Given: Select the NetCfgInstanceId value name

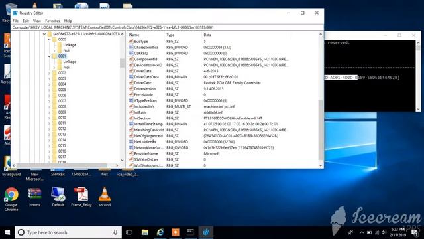Looking at the screenshot, I should (x=148, y=135).
